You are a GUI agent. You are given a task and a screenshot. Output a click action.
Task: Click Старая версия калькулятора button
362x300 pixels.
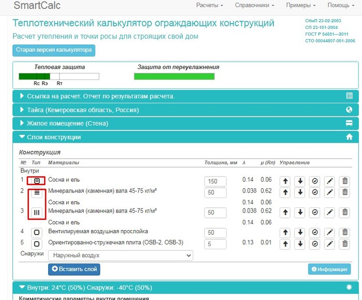[54, 50]
